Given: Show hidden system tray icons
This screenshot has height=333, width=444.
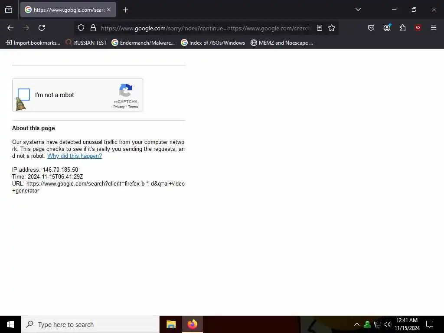Looking at the screenshot, I should pos(357,324).
